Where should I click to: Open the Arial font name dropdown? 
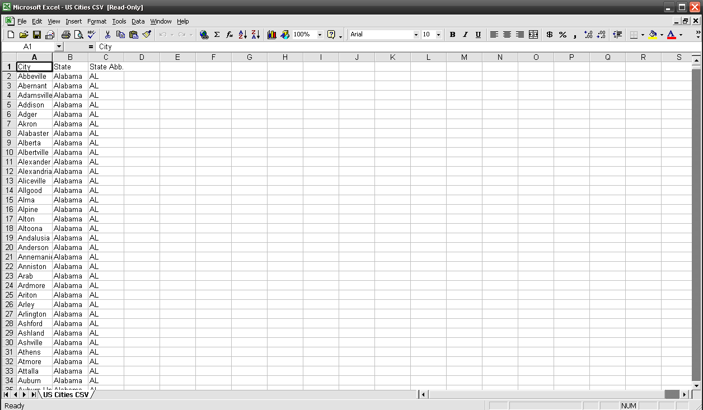416,35
